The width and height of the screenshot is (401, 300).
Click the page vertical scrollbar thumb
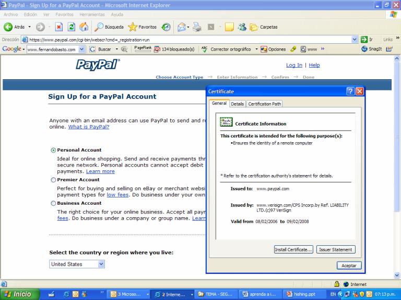click(397, 136)
